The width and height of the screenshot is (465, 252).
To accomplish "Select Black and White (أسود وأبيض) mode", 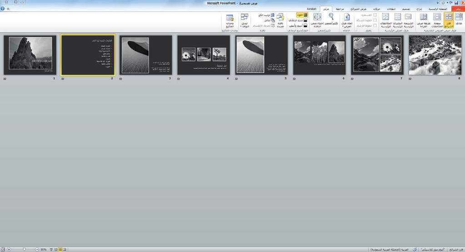I will click(298, 25).
